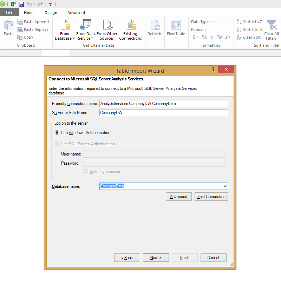Click Next in the wizard
The image size is (281, 291).
156,258
